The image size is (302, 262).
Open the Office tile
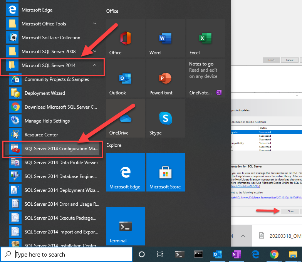pyautogui.click(x=126, y=38)
